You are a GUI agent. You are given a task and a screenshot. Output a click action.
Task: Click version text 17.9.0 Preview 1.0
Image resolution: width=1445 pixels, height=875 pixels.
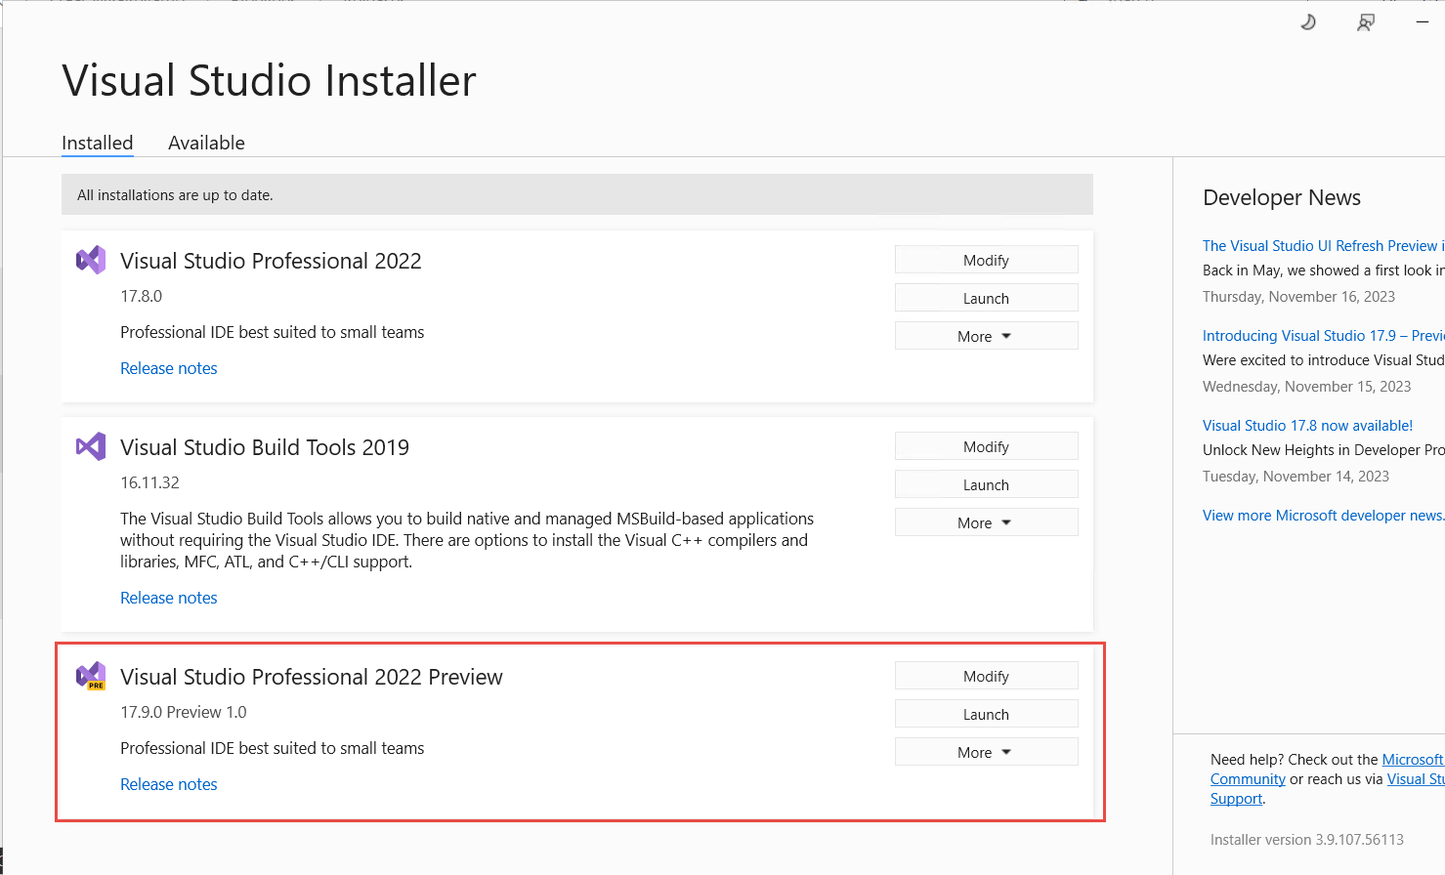(184, 712)
